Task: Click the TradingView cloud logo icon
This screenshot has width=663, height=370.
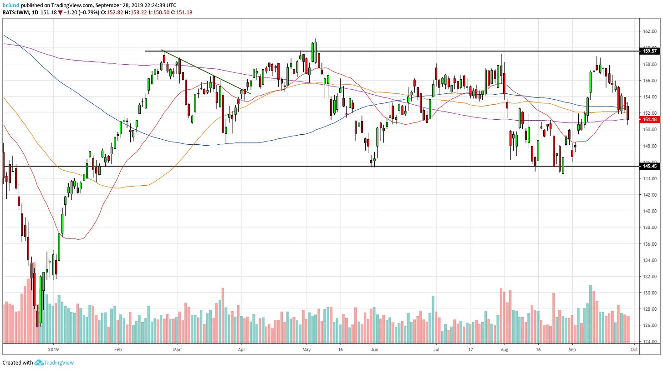Action: 39,363
